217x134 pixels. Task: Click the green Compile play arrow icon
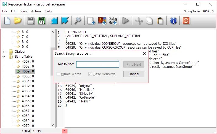point(126,21)
